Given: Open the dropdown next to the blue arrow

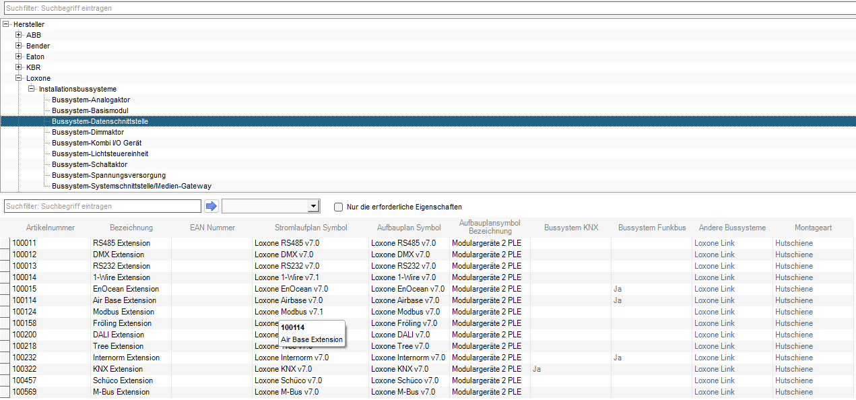Looking at the screenshot, I should [x=313, y=206].
